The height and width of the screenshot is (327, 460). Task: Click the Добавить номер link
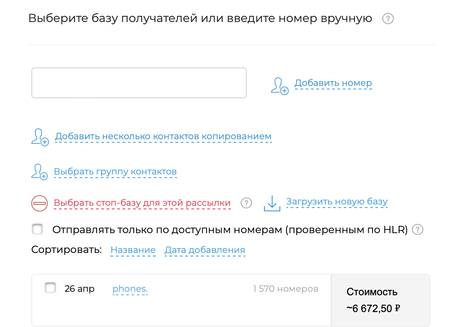point(333,83)
